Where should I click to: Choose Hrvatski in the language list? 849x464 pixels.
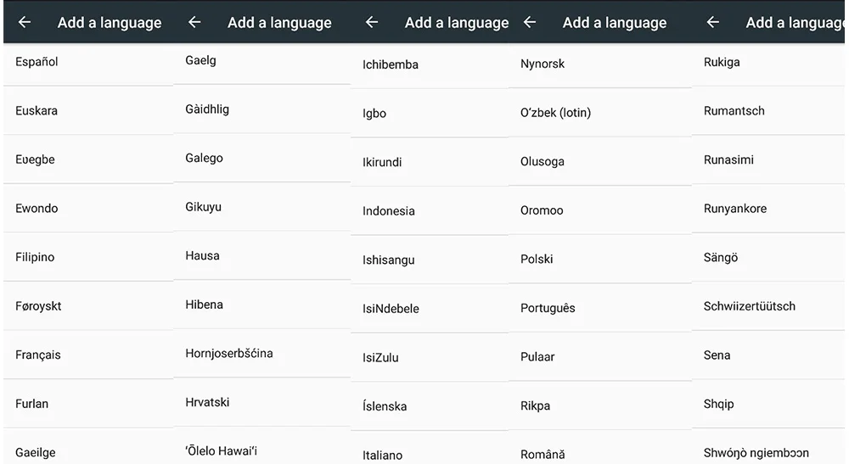pos(208,402)
